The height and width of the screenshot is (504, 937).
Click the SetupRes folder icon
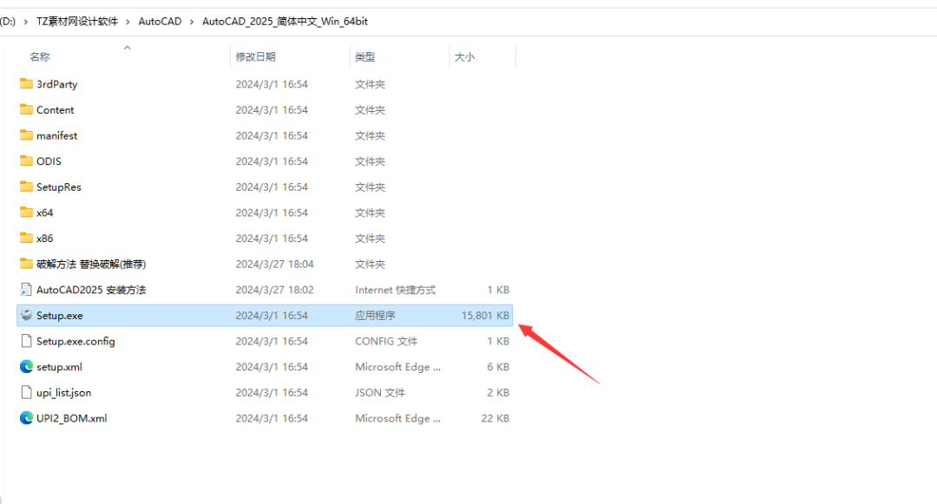[26, 187]
